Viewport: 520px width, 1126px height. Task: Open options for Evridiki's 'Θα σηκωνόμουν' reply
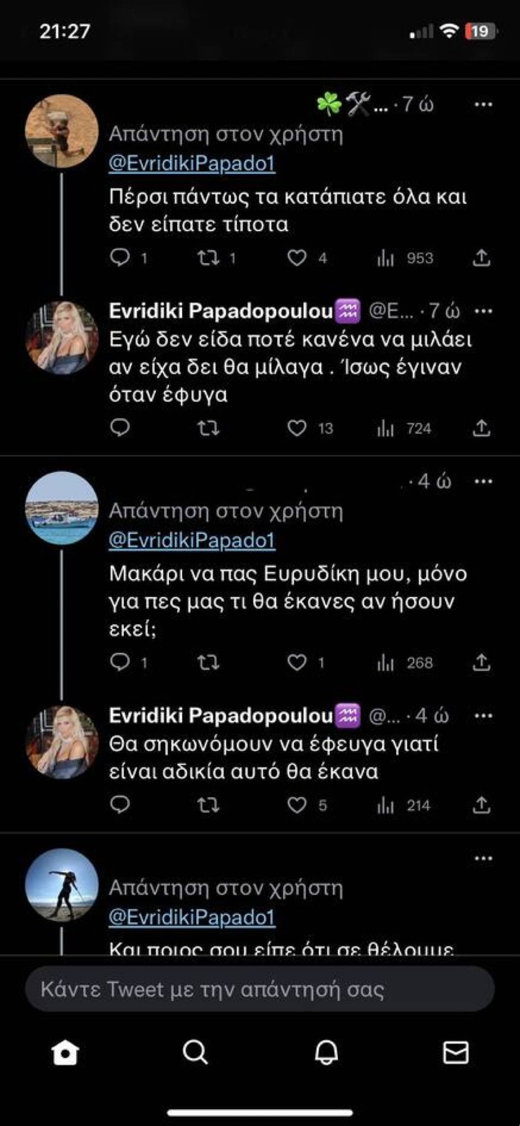pos(484,716)
